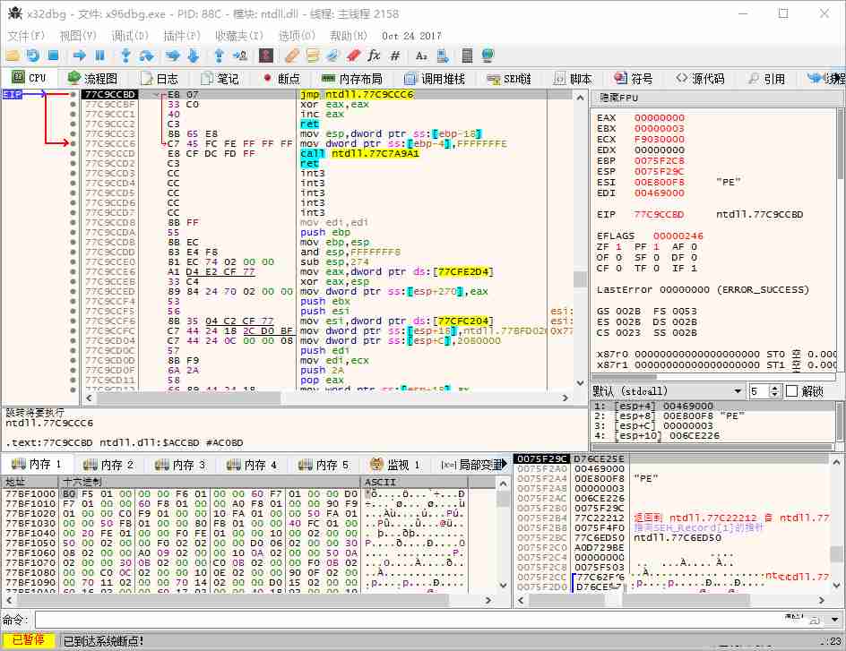This screenshot has width=846, height=651.
Task: Switch to the 日志 tab
Action: (x=160, y=79)
